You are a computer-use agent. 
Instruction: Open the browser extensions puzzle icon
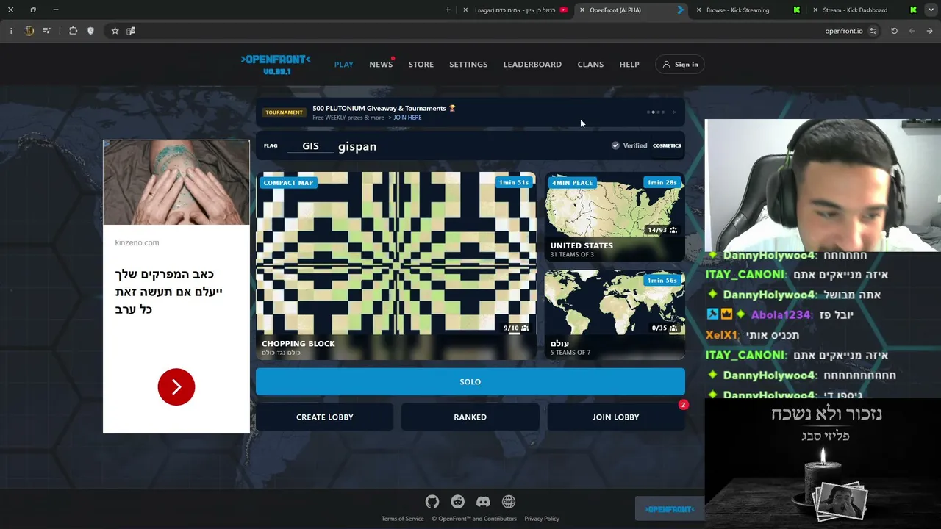(73, 31)
